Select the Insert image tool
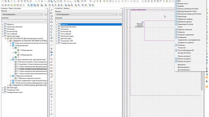This screenshot has height=117, width=209. point(52,52)
